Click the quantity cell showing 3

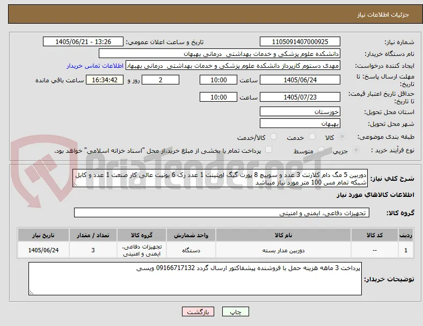93,250
